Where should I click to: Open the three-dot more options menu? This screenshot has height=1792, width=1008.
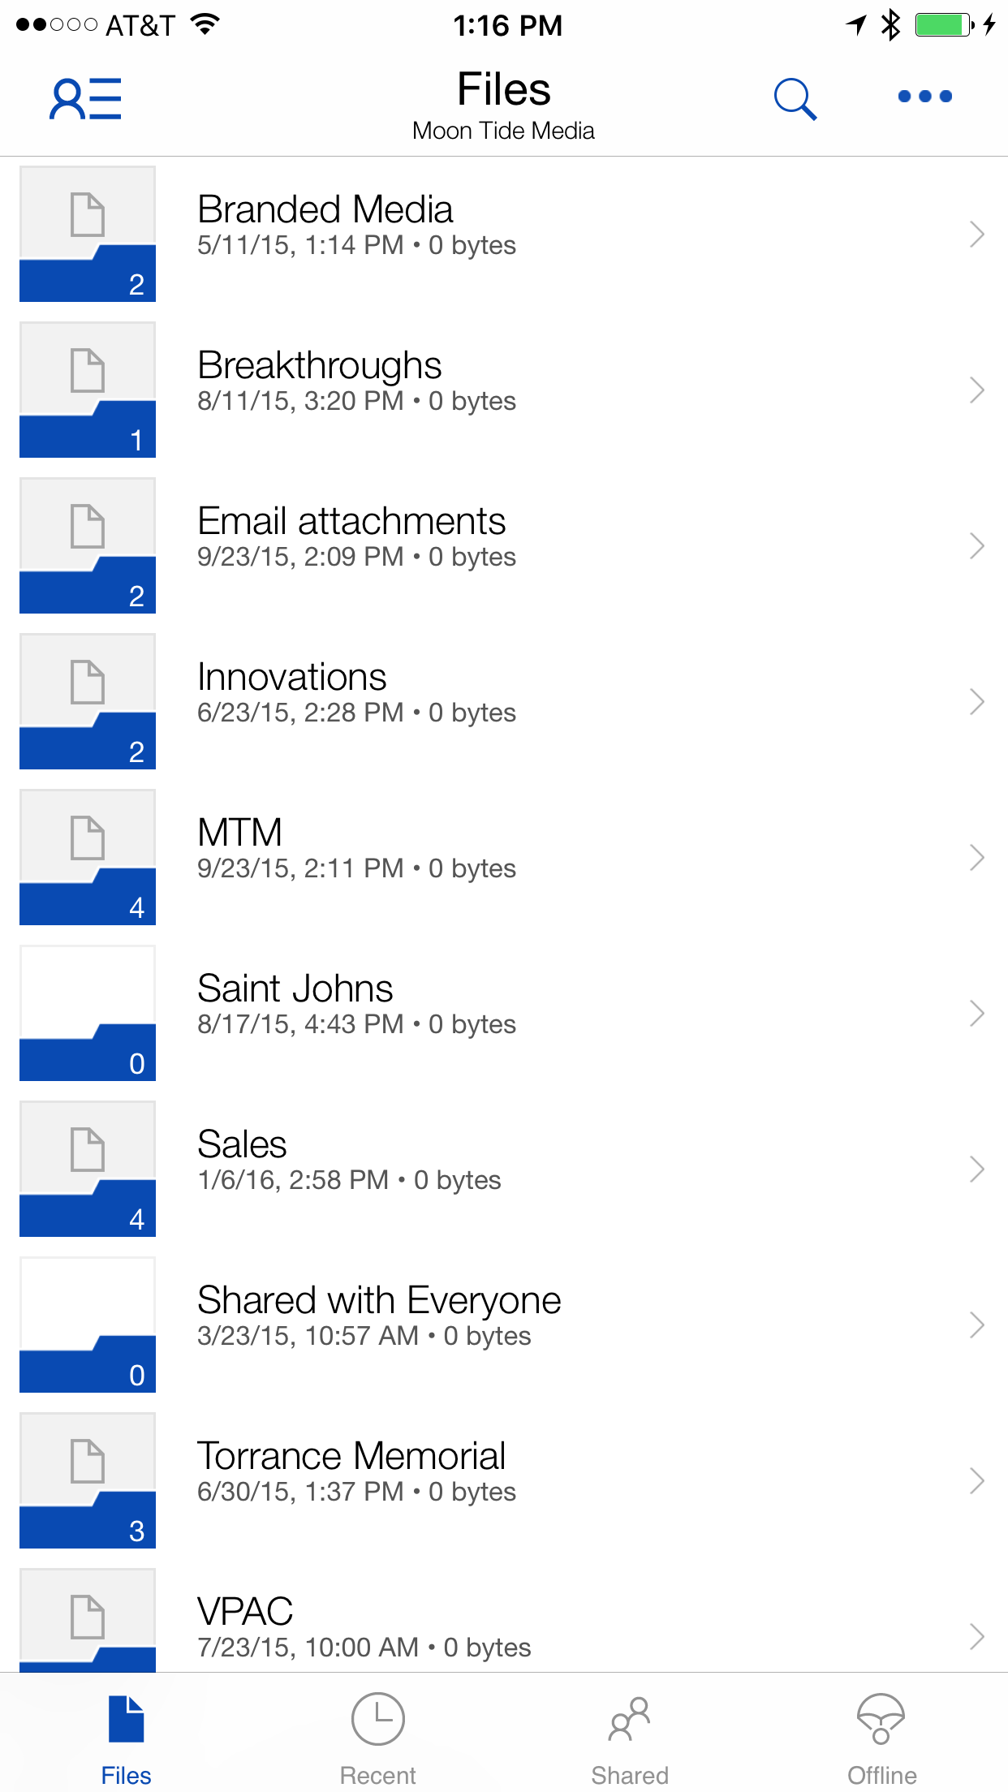tap(924, 97)
